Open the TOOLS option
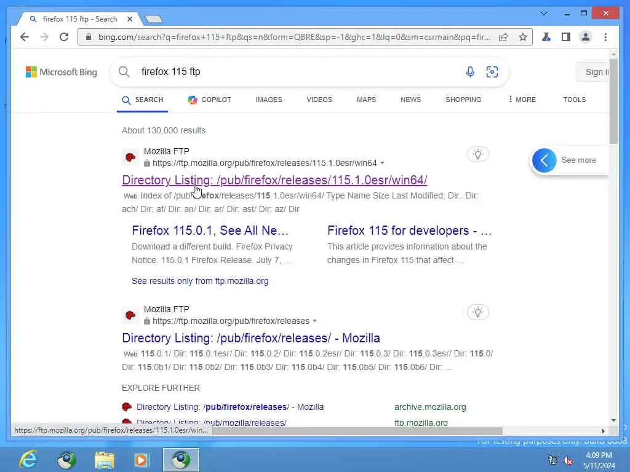This screenshot has height=472, width=630. click(x=574, y=100)
